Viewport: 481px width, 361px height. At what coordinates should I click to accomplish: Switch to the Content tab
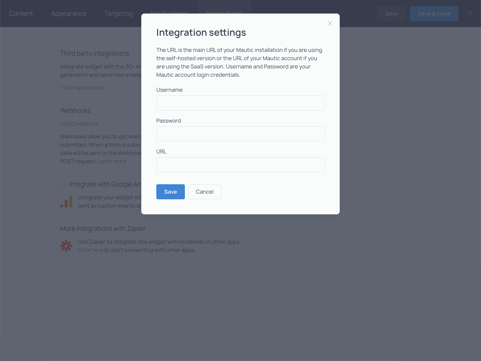pyautogui.click(x=21, y=14)
